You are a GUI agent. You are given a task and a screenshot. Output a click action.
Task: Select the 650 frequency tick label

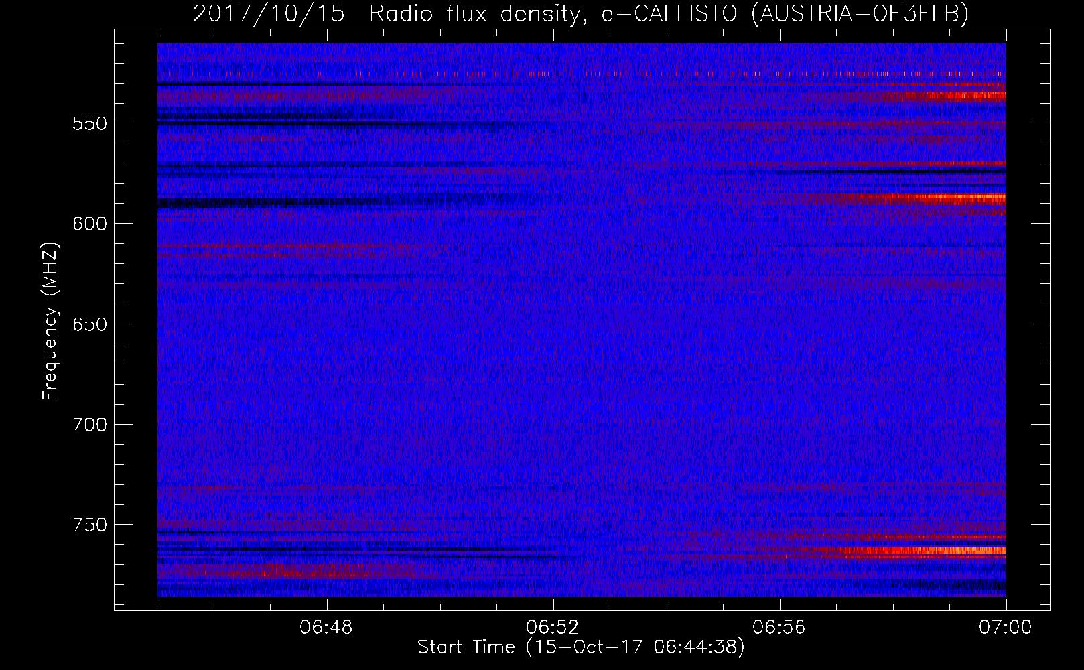click(90, 324)
